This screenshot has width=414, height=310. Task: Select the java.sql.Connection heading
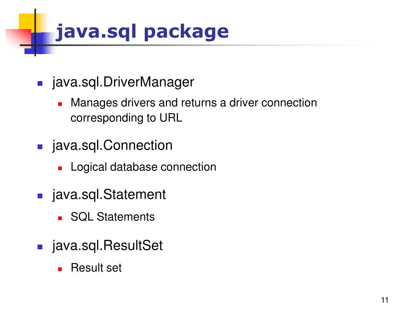[x=112, y=145]
